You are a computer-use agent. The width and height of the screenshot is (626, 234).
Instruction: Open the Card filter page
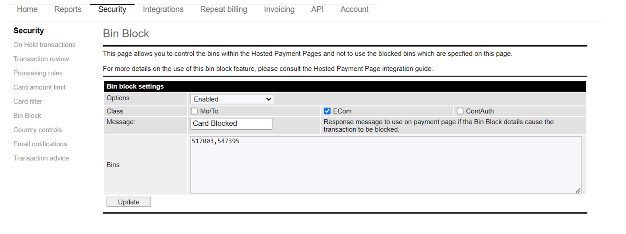click(x=28, y=102)
